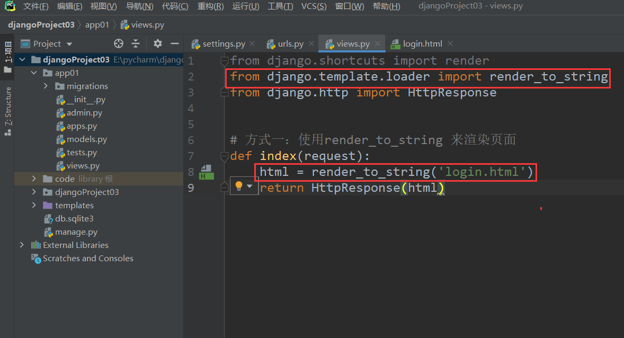Fold the import block at line 1

tap(224, 61)
